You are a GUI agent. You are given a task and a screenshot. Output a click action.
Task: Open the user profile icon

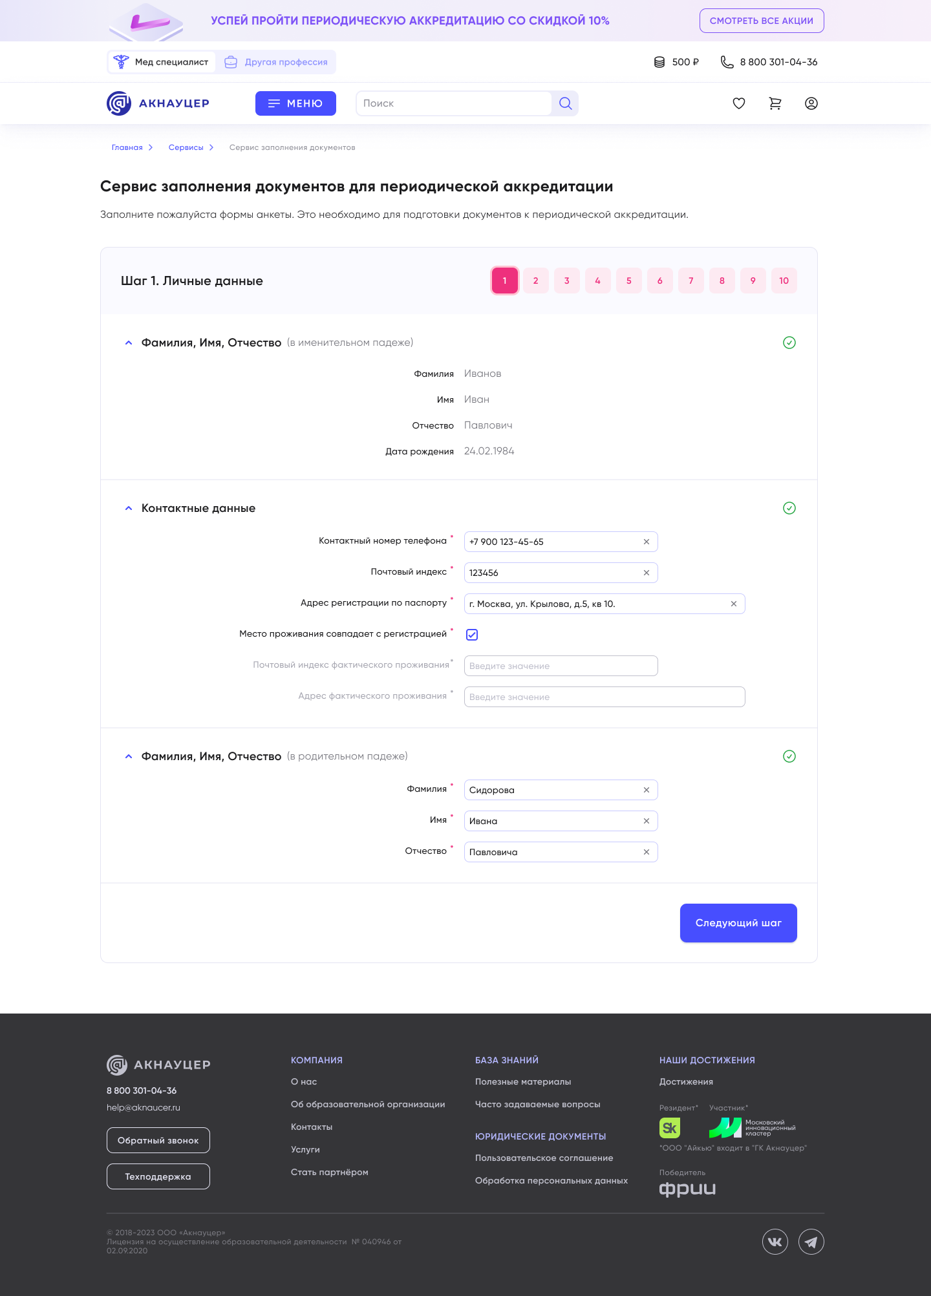coord(811,103)
